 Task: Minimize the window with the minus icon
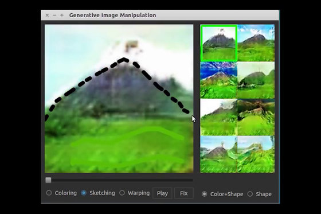tap(54, 15)
